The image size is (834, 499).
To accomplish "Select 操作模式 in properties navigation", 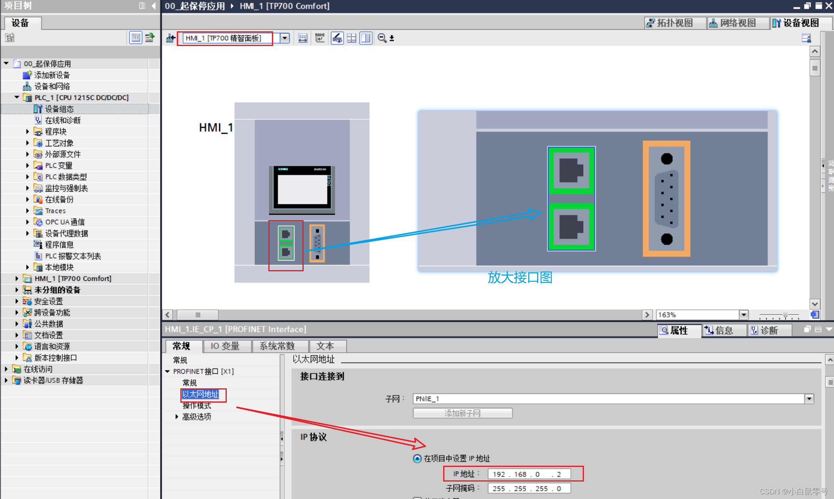I will [197, 405].
